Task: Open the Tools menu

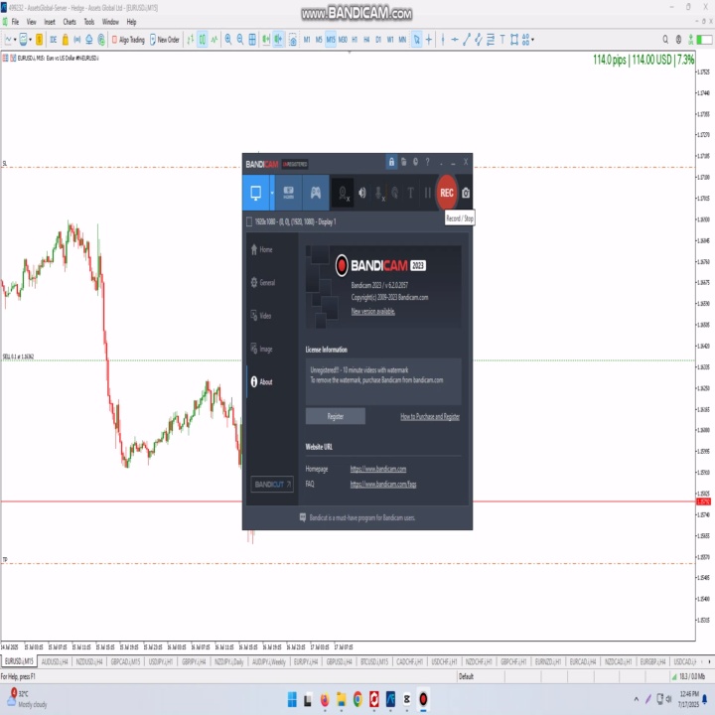Action: [x=89, y=22]
